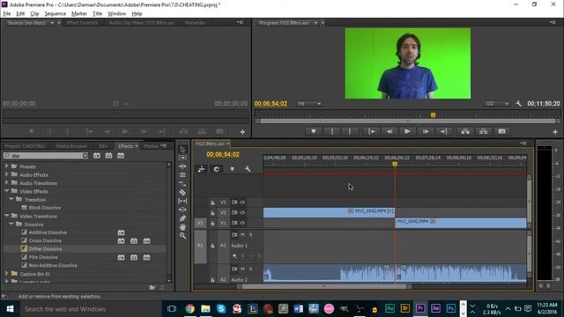The image size is (564, 317).
Task: Select the Razor tool
Action: (x=182, y=192)
